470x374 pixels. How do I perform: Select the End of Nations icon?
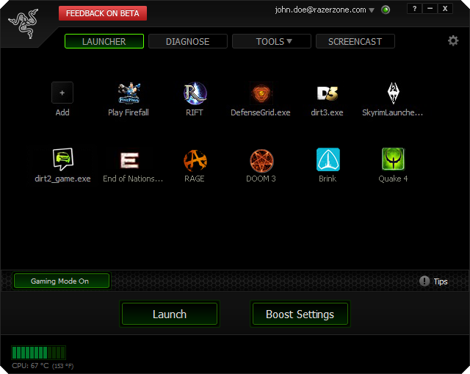click(x=129, y=160)
